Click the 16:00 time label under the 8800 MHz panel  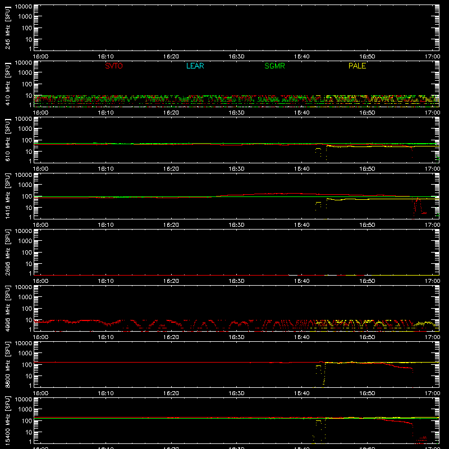pos(40,393)
